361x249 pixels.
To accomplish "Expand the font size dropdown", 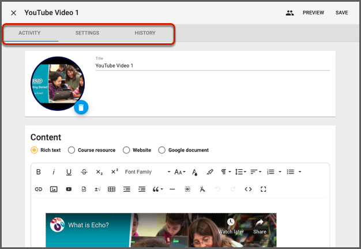I will pyautogui.click(x=180, y=172).
